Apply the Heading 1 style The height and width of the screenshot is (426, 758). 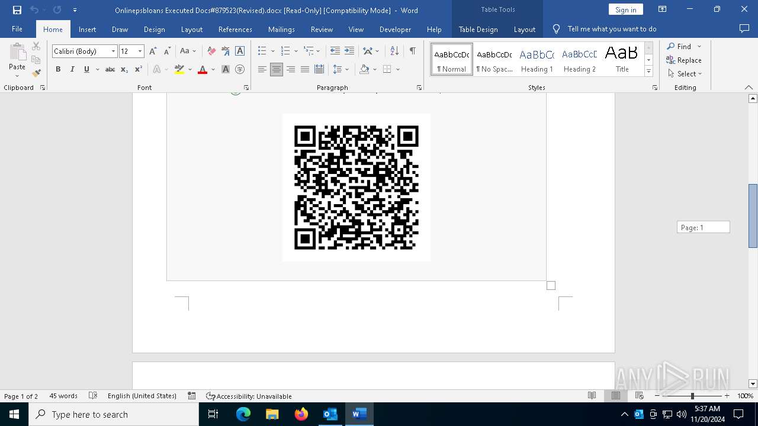pos(537,60)
